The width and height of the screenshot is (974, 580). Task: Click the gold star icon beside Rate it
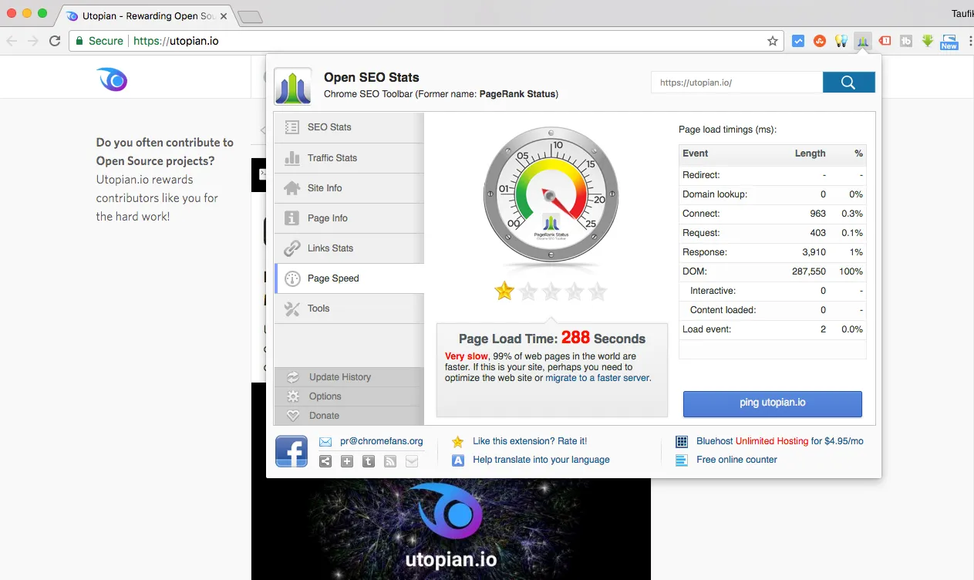pos(458,442)
